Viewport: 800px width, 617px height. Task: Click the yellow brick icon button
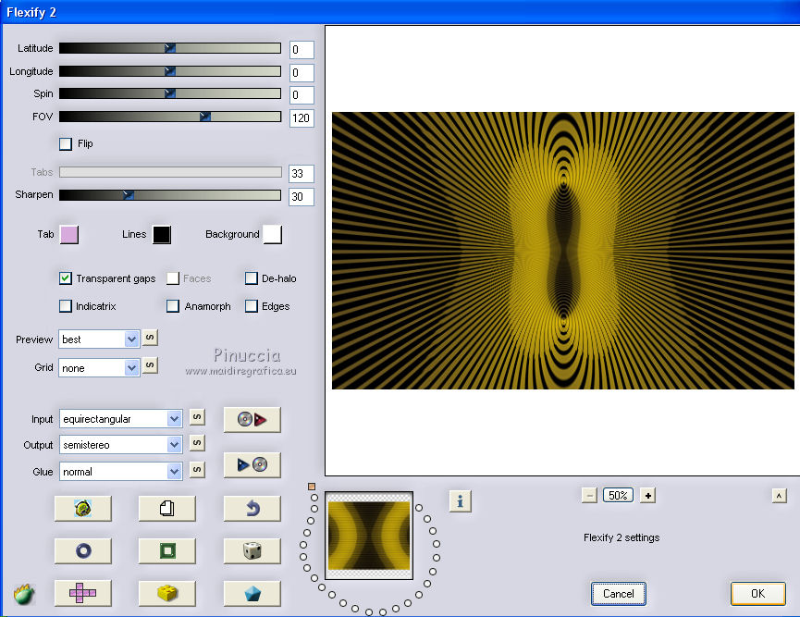[x=166, y=593]
